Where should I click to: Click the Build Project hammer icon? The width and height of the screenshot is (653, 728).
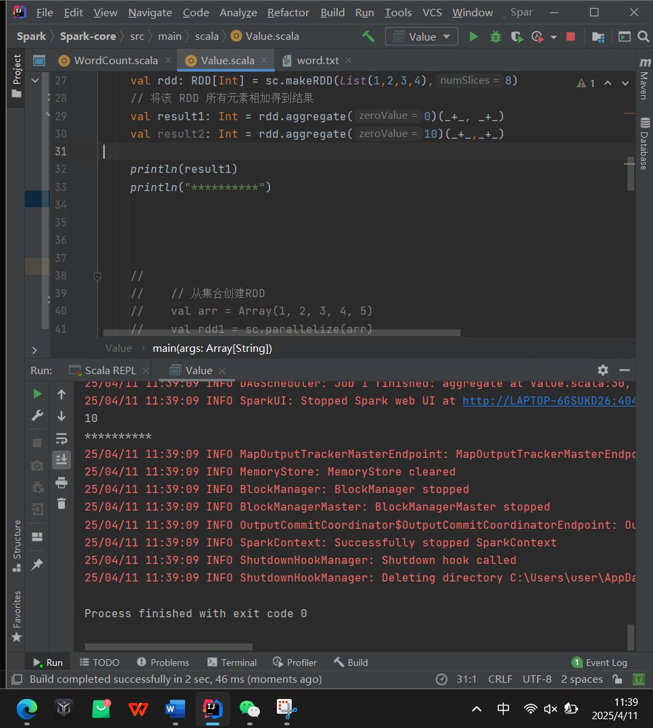[x=369, y=36]
